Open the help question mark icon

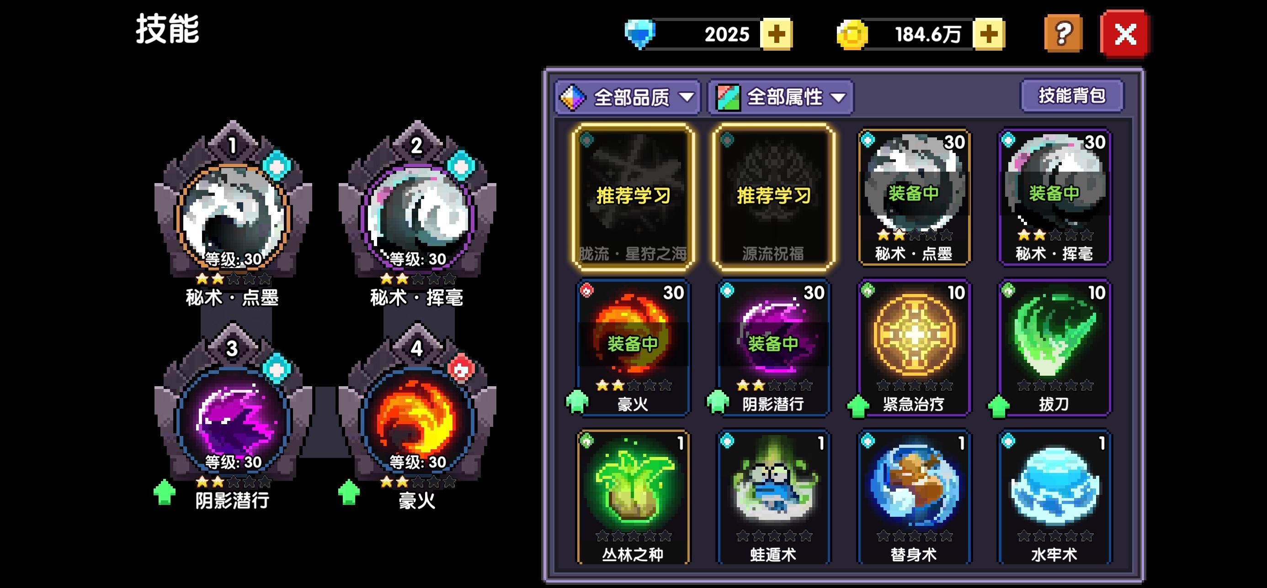coord(1063,33)
